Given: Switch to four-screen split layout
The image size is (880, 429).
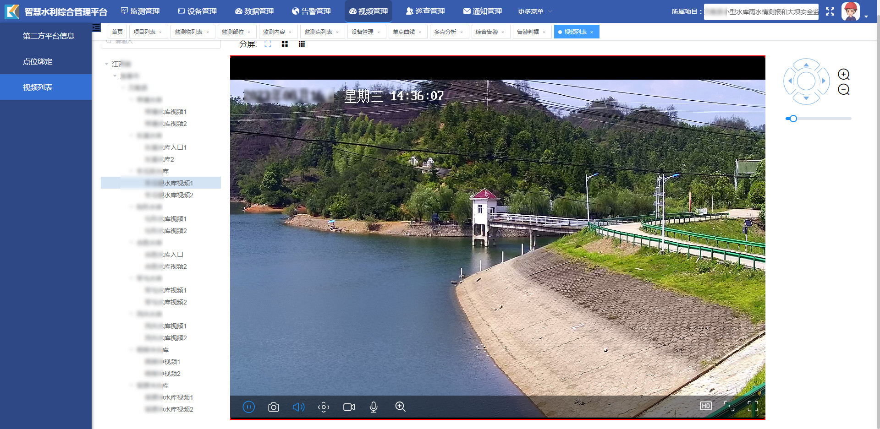Looking at the screenshot, I should (285, 44).
